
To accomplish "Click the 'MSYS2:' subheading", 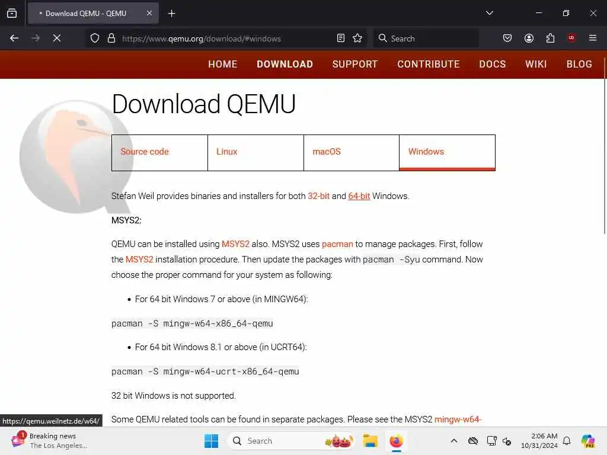I will pos(126,220).
